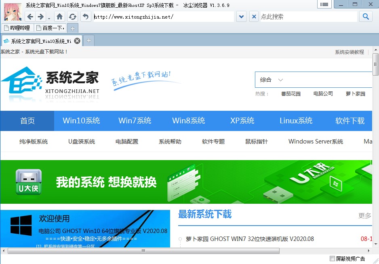
Task: Go back with the browser's back arrow
Action: coord(30,17)
